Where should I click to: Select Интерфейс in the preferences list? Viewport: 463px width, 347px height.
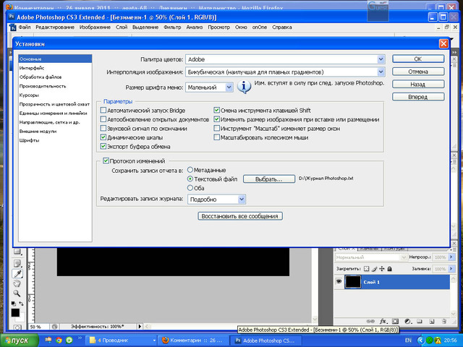click(x=55, y=68)
